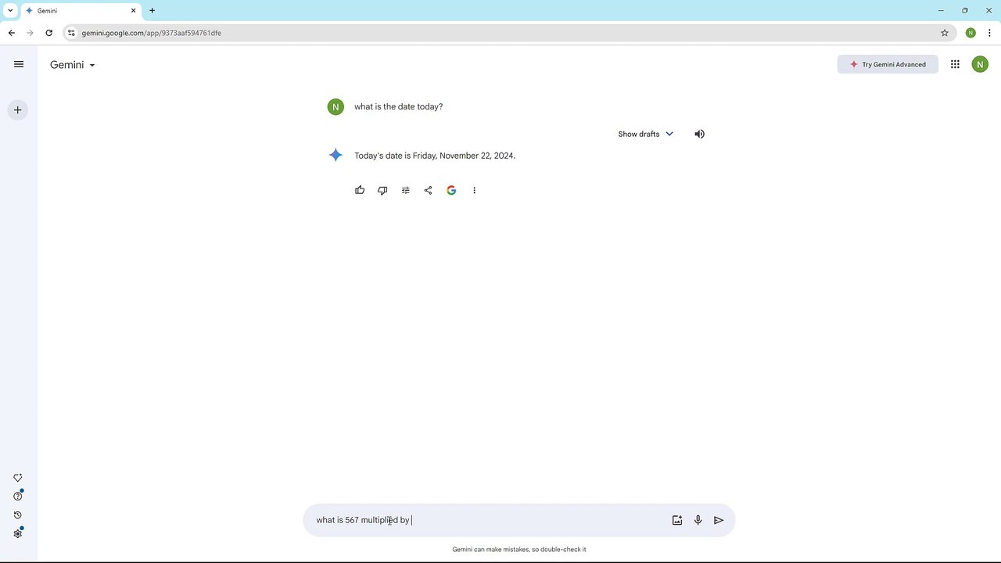Upload an image using image icon

[677, 520]
